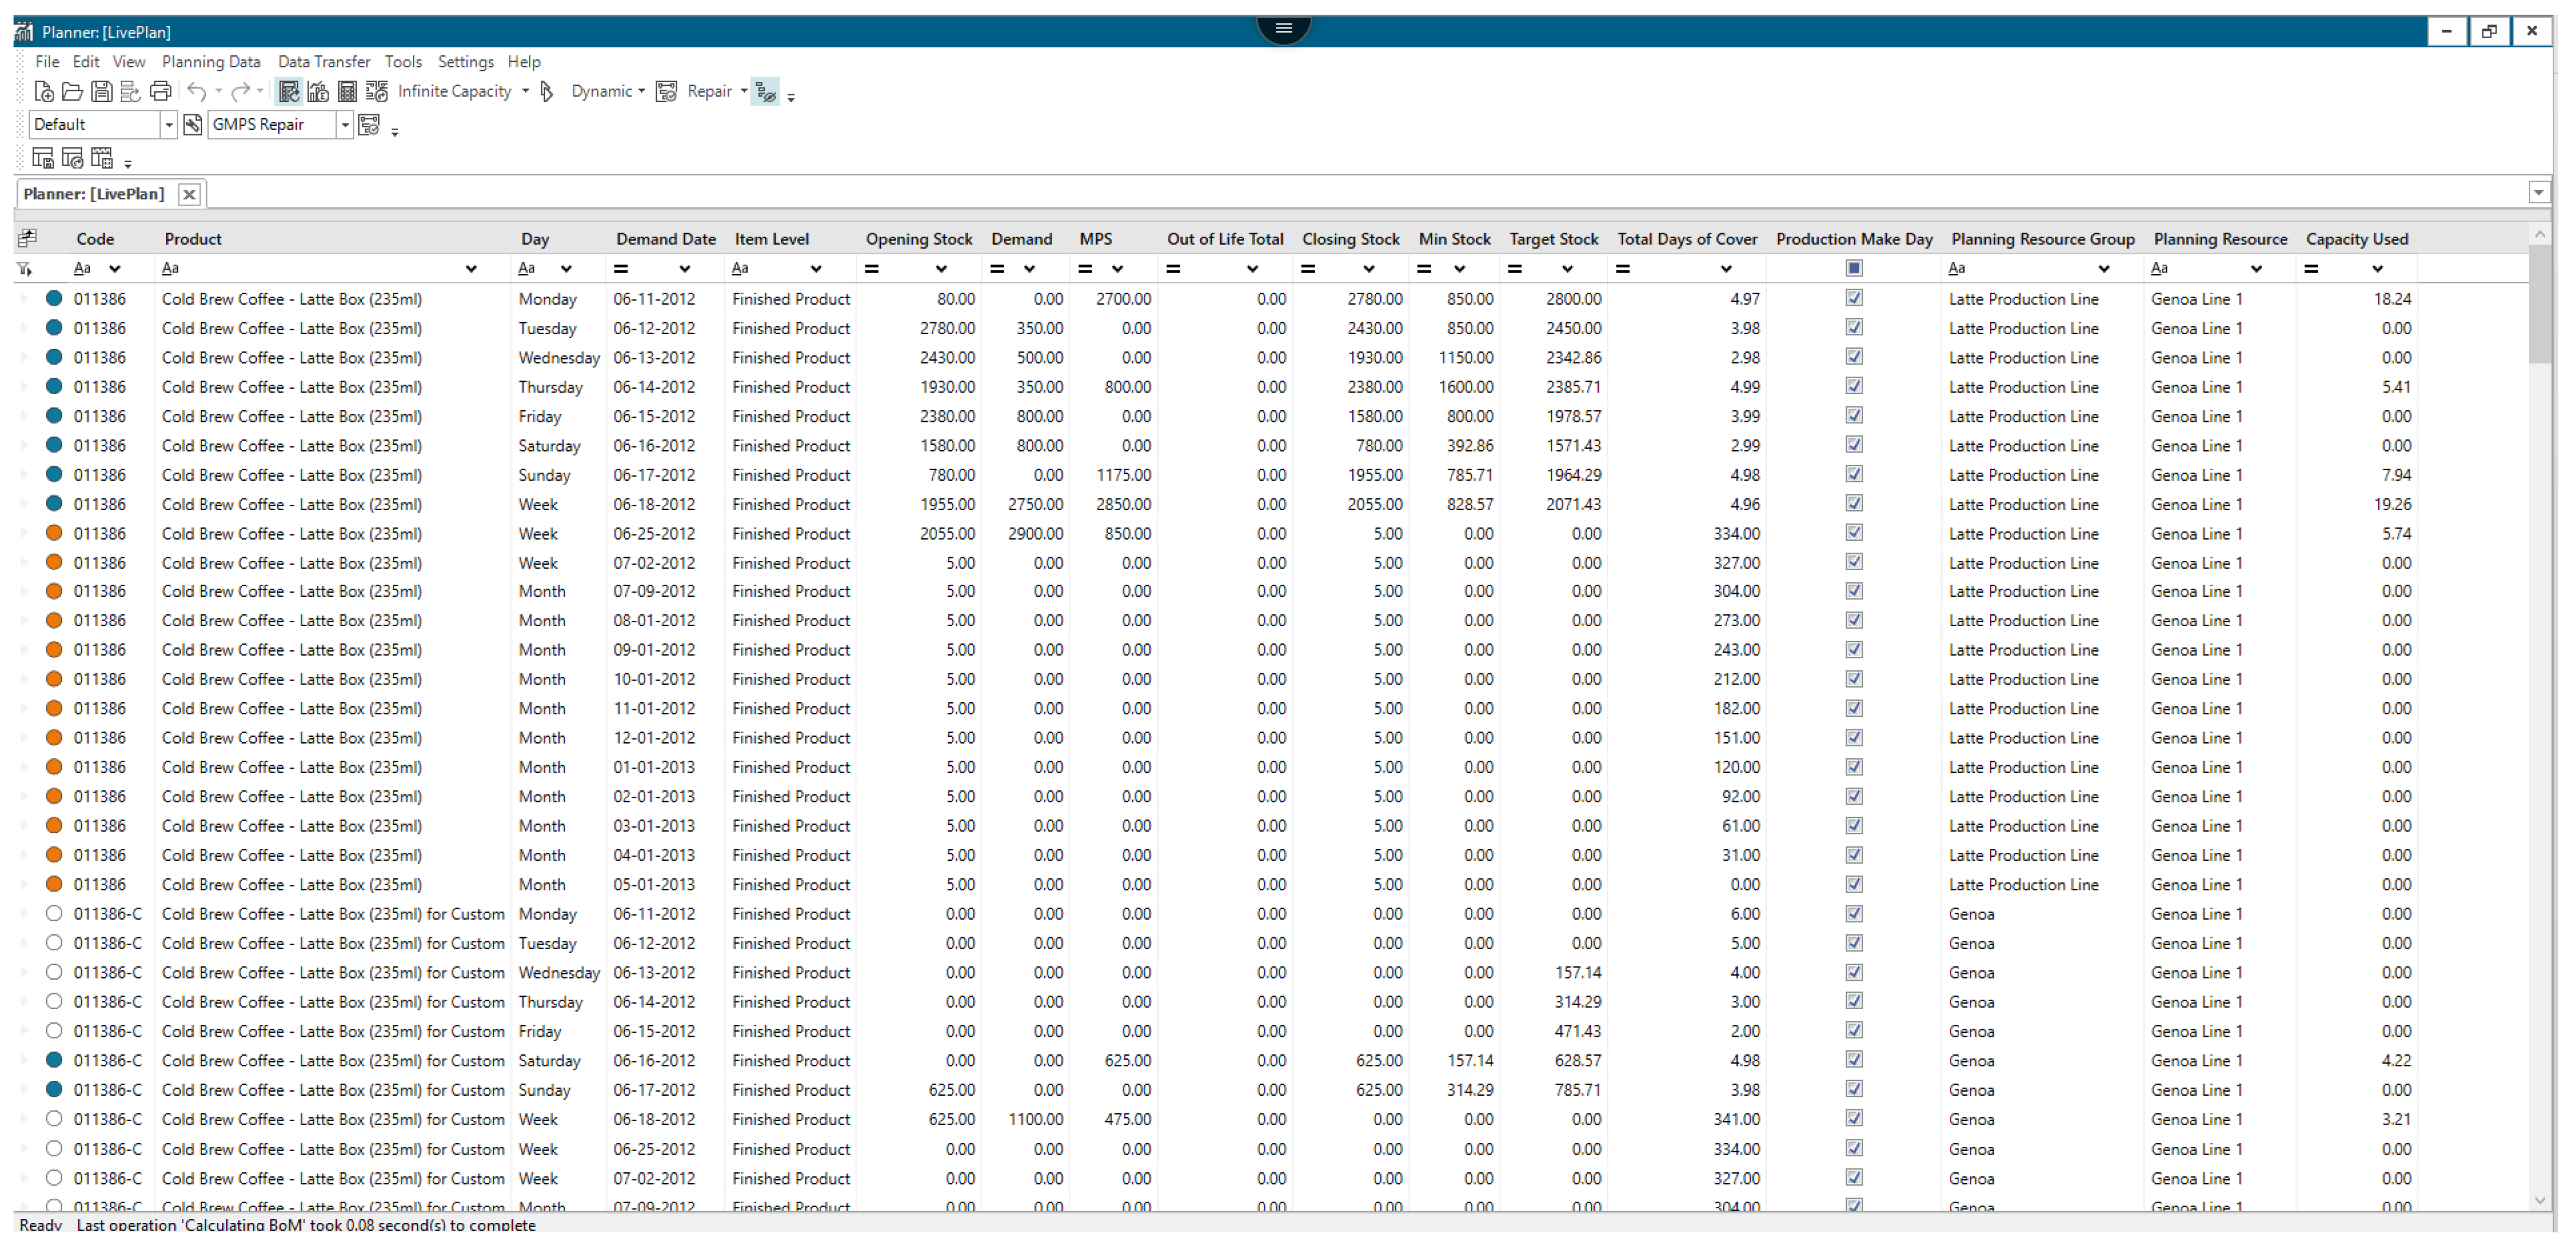Click the calculator icon in toolbar
This screenshot has width=2576, height=1253.
pyautogui.click(x=347, y=92)
